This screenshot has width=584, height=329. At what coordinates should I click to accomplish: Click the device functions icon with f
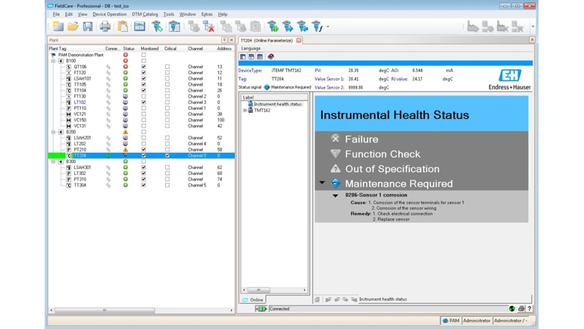[x=317, y=27]
